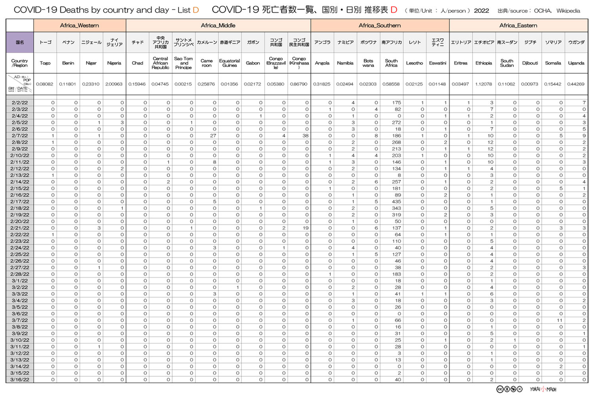
Task: Click the South Sudan country header
Action: point(507,63)
